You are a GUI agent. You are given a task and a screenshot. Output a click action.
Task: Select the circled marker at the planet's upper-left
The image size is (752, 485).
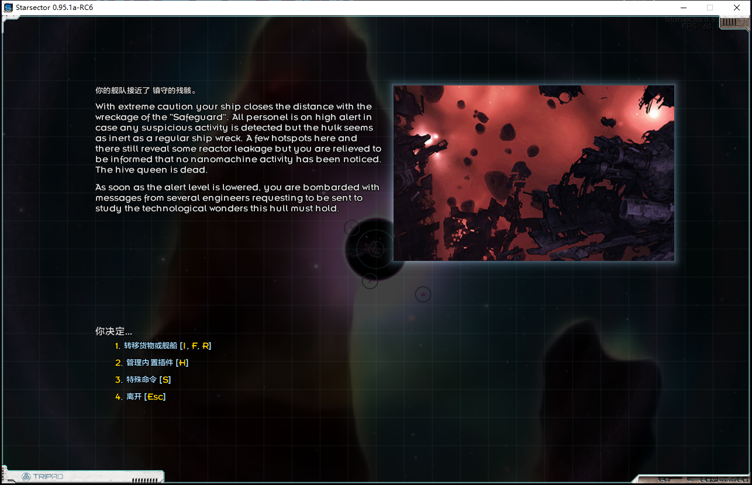(351, 228)
